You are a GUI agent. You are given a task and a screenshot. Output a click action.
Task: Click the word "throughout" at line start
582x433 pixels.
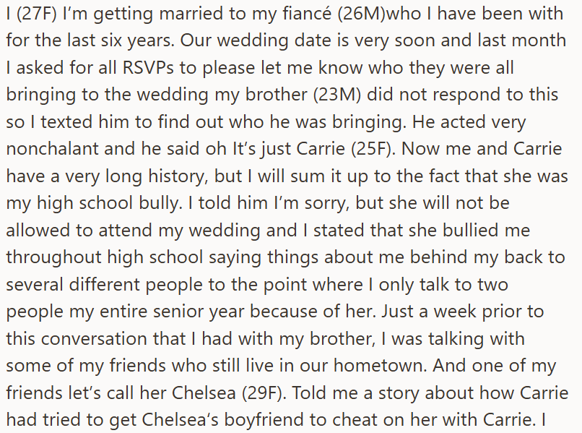point(54,257)
